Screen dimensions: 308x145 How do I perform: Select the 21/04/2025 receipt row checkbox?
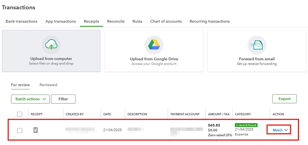coord(20,130)
